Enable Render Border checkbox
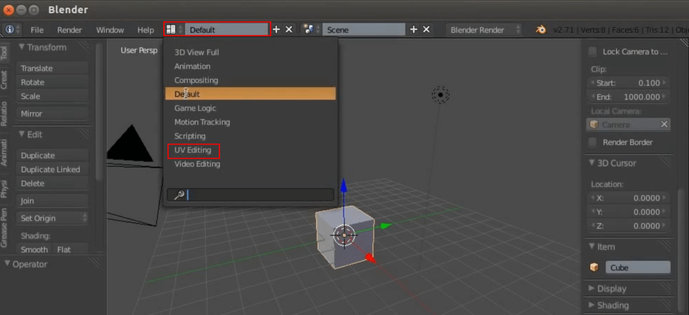The height and width of the screenshot is (315, 689). point(593,142)
